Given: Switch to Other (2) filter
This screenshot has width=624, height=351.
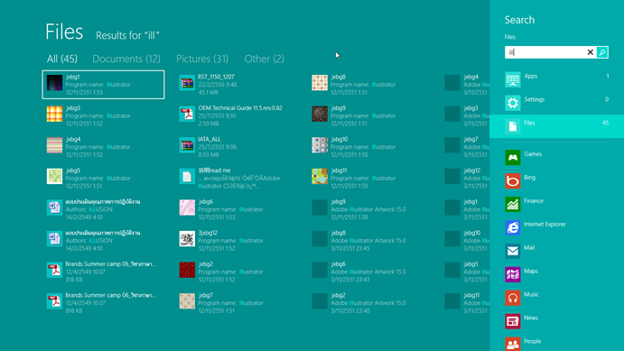Looking at the screenshot, I should [265, 59].
